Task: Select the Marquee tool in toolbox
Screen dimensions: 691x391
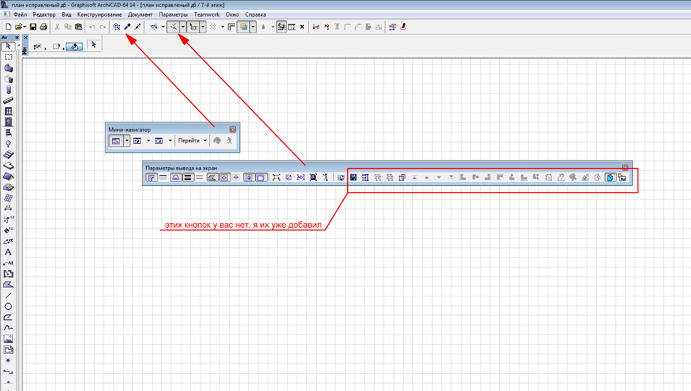Action: click(8, 57)
